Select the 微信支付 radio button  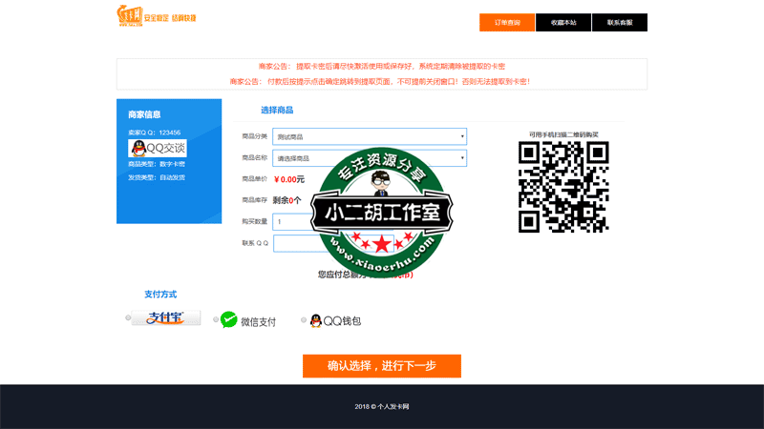pyautogui.click(x=216, y=320)
